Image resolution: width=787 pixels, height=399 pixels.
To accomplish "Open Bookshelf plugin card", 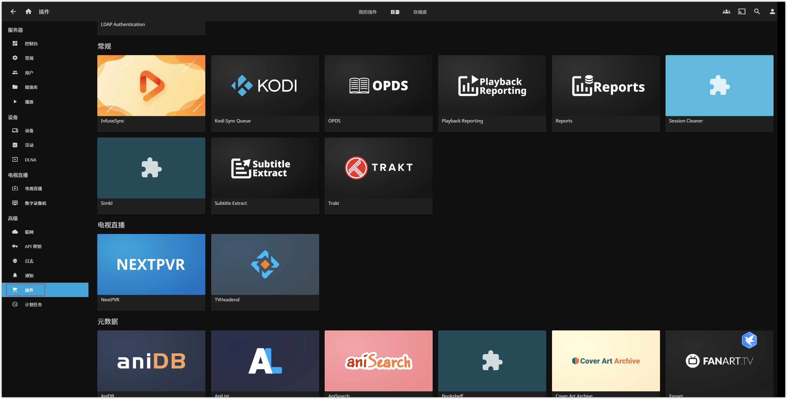I will [492, 364].
